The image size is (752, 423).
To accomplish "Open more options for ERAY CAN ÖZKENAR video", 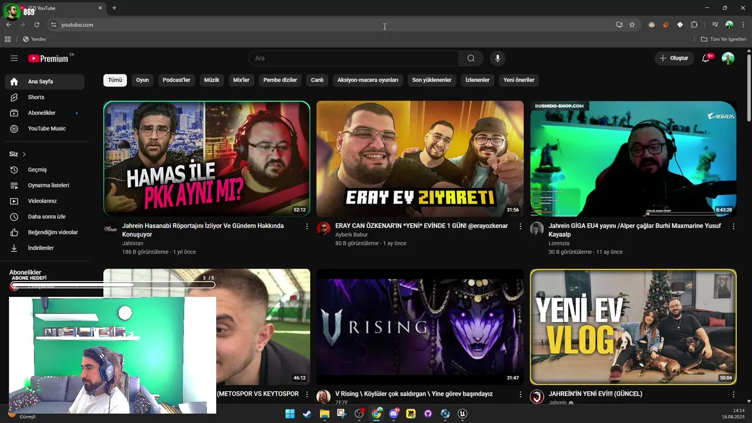I will point(520,226).
